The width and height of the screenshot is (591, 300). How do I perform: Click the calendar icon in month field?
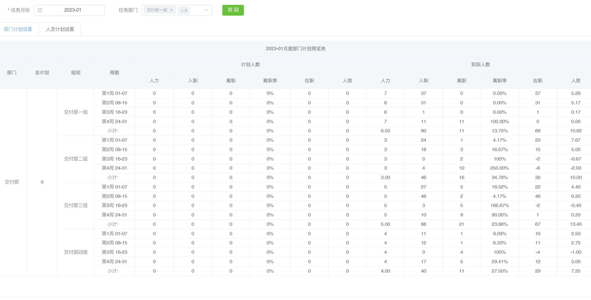[x=40, y=10]
